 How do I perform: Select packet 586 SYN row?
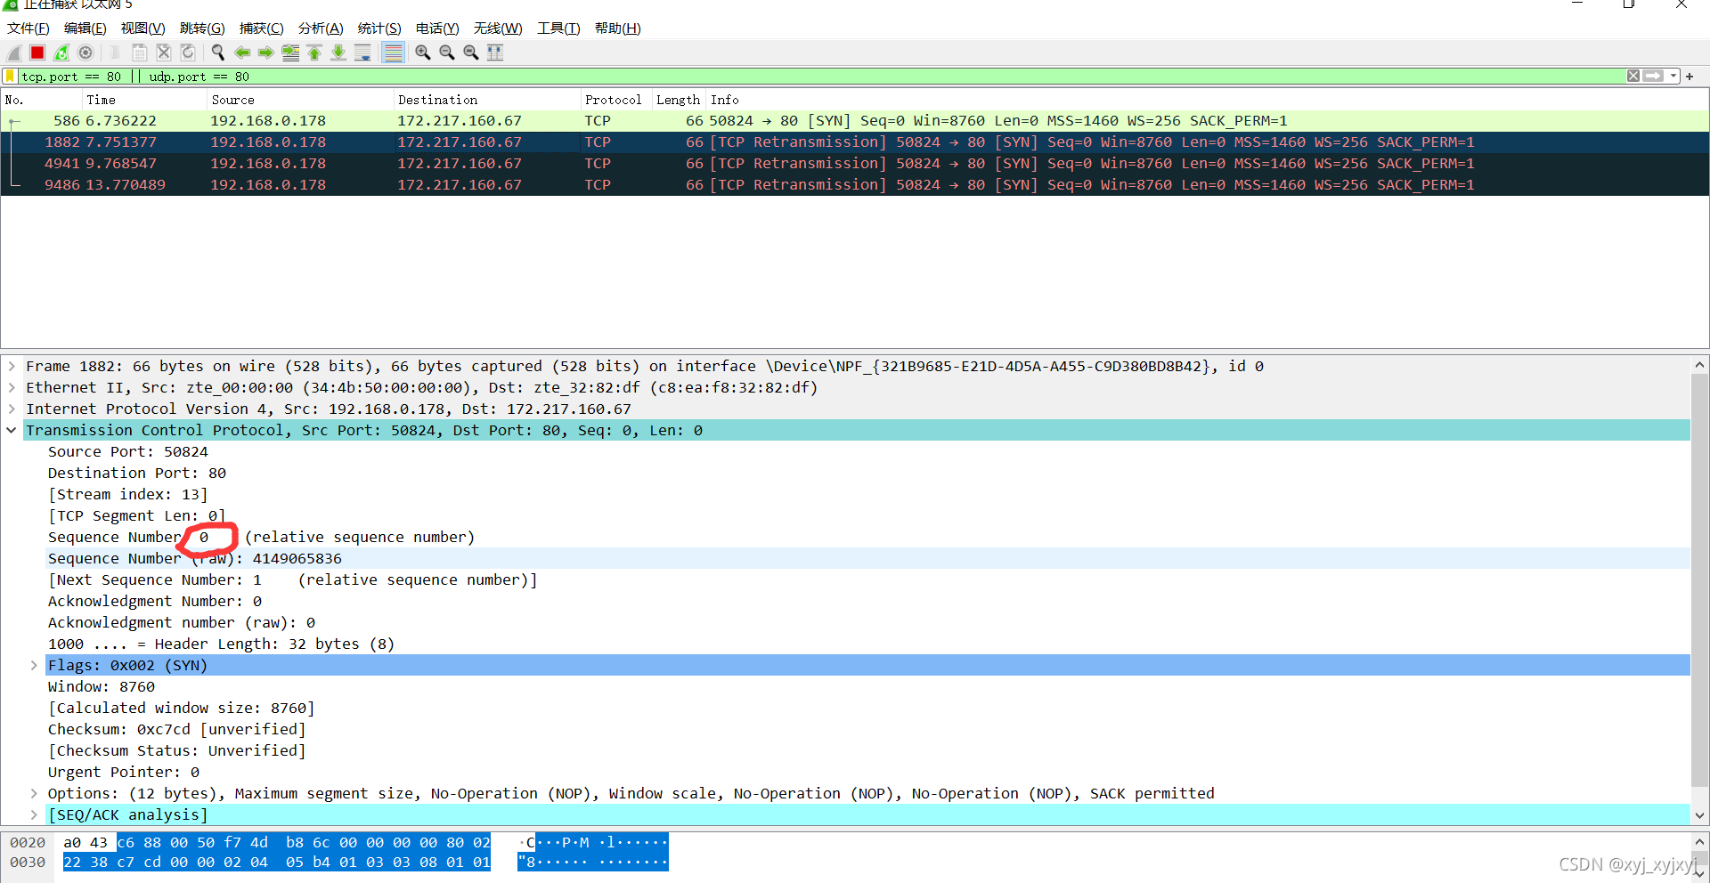[855, 121]
